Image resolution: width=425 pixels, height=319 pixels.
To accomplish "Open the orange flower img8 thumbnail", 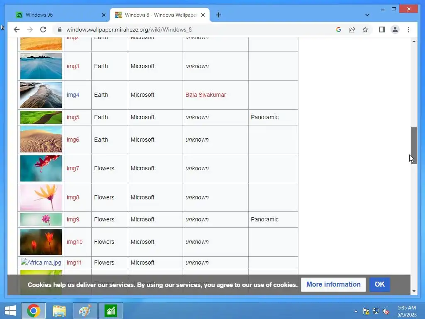I will tap(41, 197).
